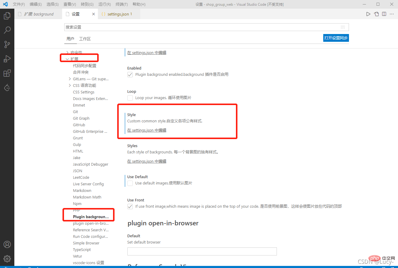398x268 pixels.
Task: Select Markdown Math in settings tree
Action: [87, 197]
